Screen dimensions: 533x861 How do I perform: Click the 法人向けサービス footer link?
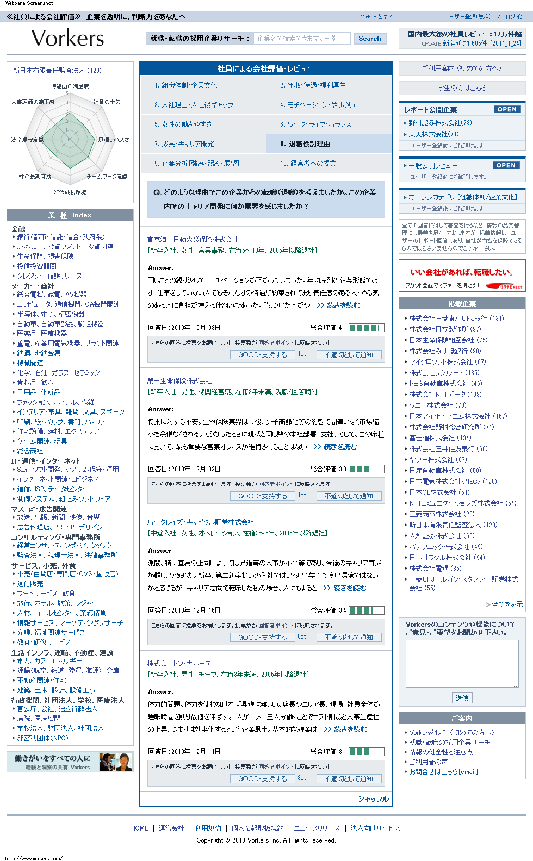tap(375, 828)
